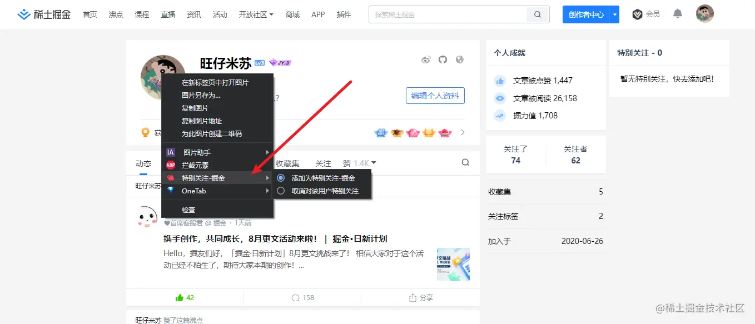This screenshot has width=755, height=324.
Task: Open 沸点 in top navigation
Action: click(116, 14)
